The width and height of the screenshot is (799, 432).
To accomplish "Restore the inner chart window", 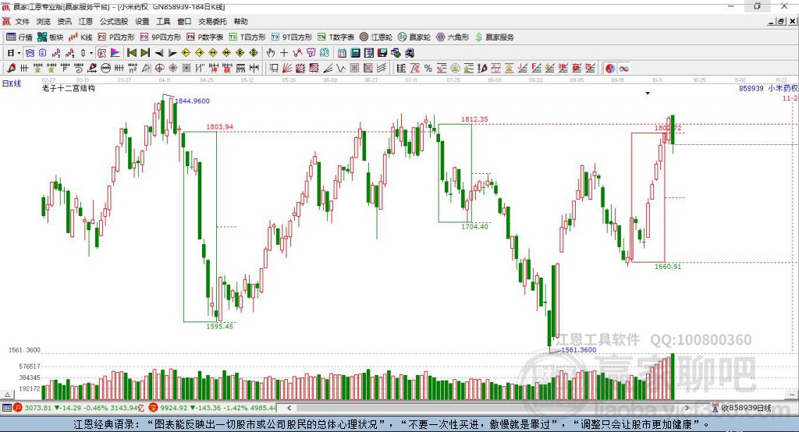I will [781, 21].
